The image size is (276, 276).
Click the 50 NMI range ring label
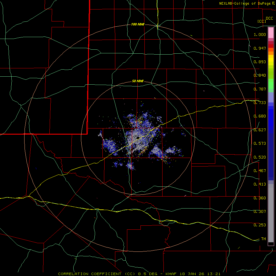138,81
